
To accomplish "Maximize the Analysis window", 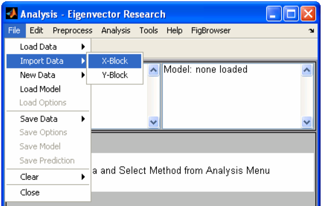I will coord(291,15).
